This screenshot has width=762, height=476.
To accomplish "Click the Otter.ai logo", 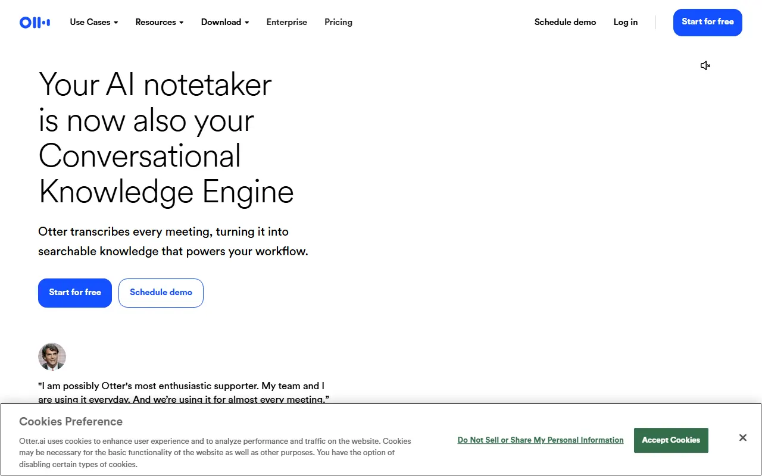I will click(35, 23).
